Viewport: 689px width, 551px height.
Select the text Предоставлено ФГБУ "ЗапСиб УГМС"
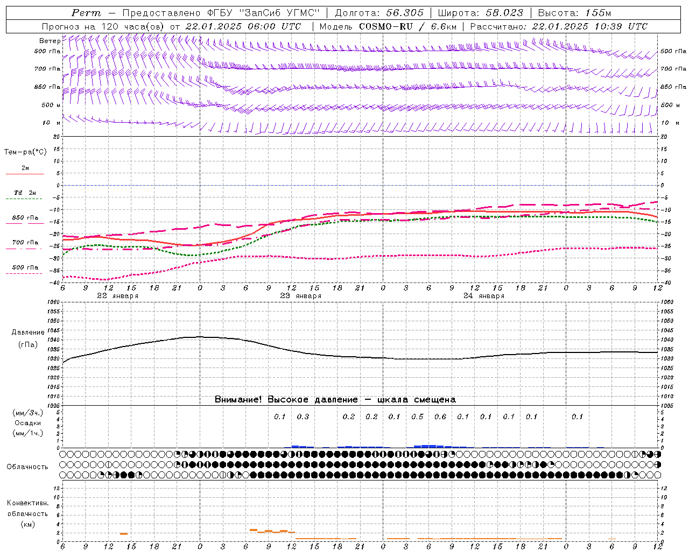pyautogui.click(x=221, y=13)
